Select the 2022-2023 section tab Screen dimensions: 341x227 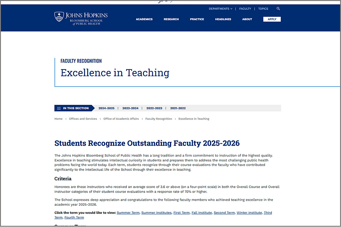[154, 108]
